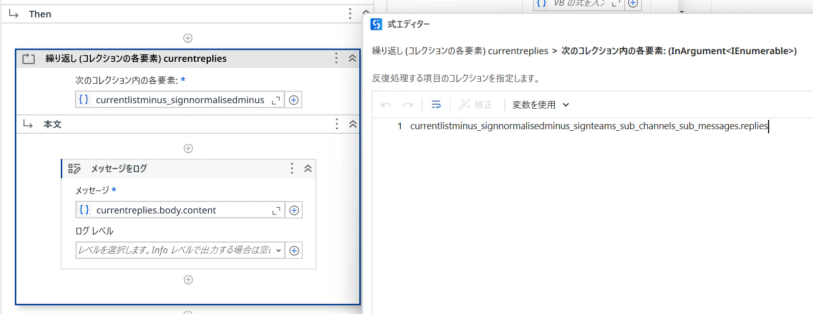Click the Redo arrow in 式エディター toolbar
This screenshot has width=813, height=314.
tap(408, 105)
